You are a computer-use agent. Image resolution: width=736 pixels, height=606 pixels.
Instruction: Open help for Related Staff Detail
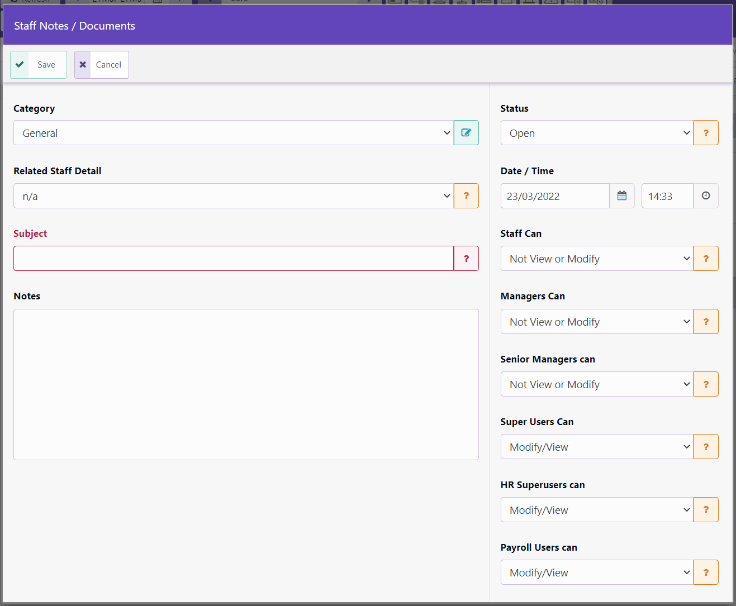[466, 196]
